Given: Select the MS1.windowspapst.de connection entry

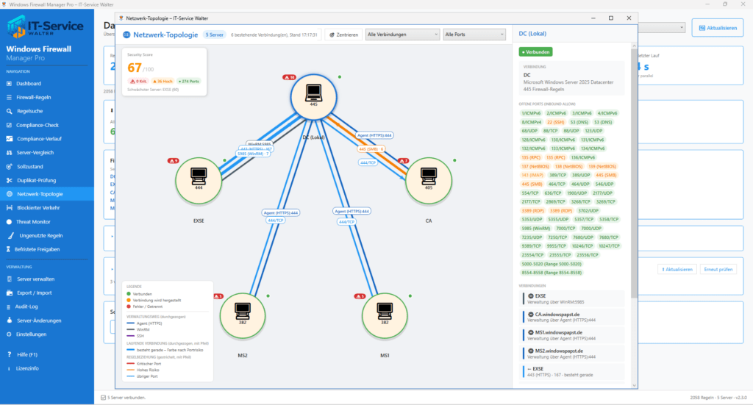Looking at the screenshot, I should [x=574, y=335].
